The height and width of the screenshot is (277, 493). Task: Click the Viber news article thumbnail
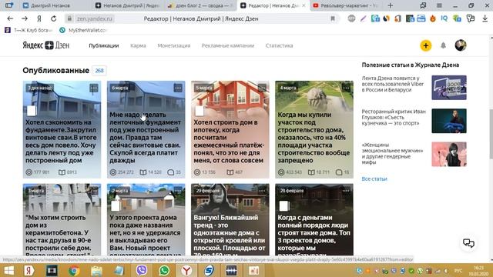pos(449,88)
